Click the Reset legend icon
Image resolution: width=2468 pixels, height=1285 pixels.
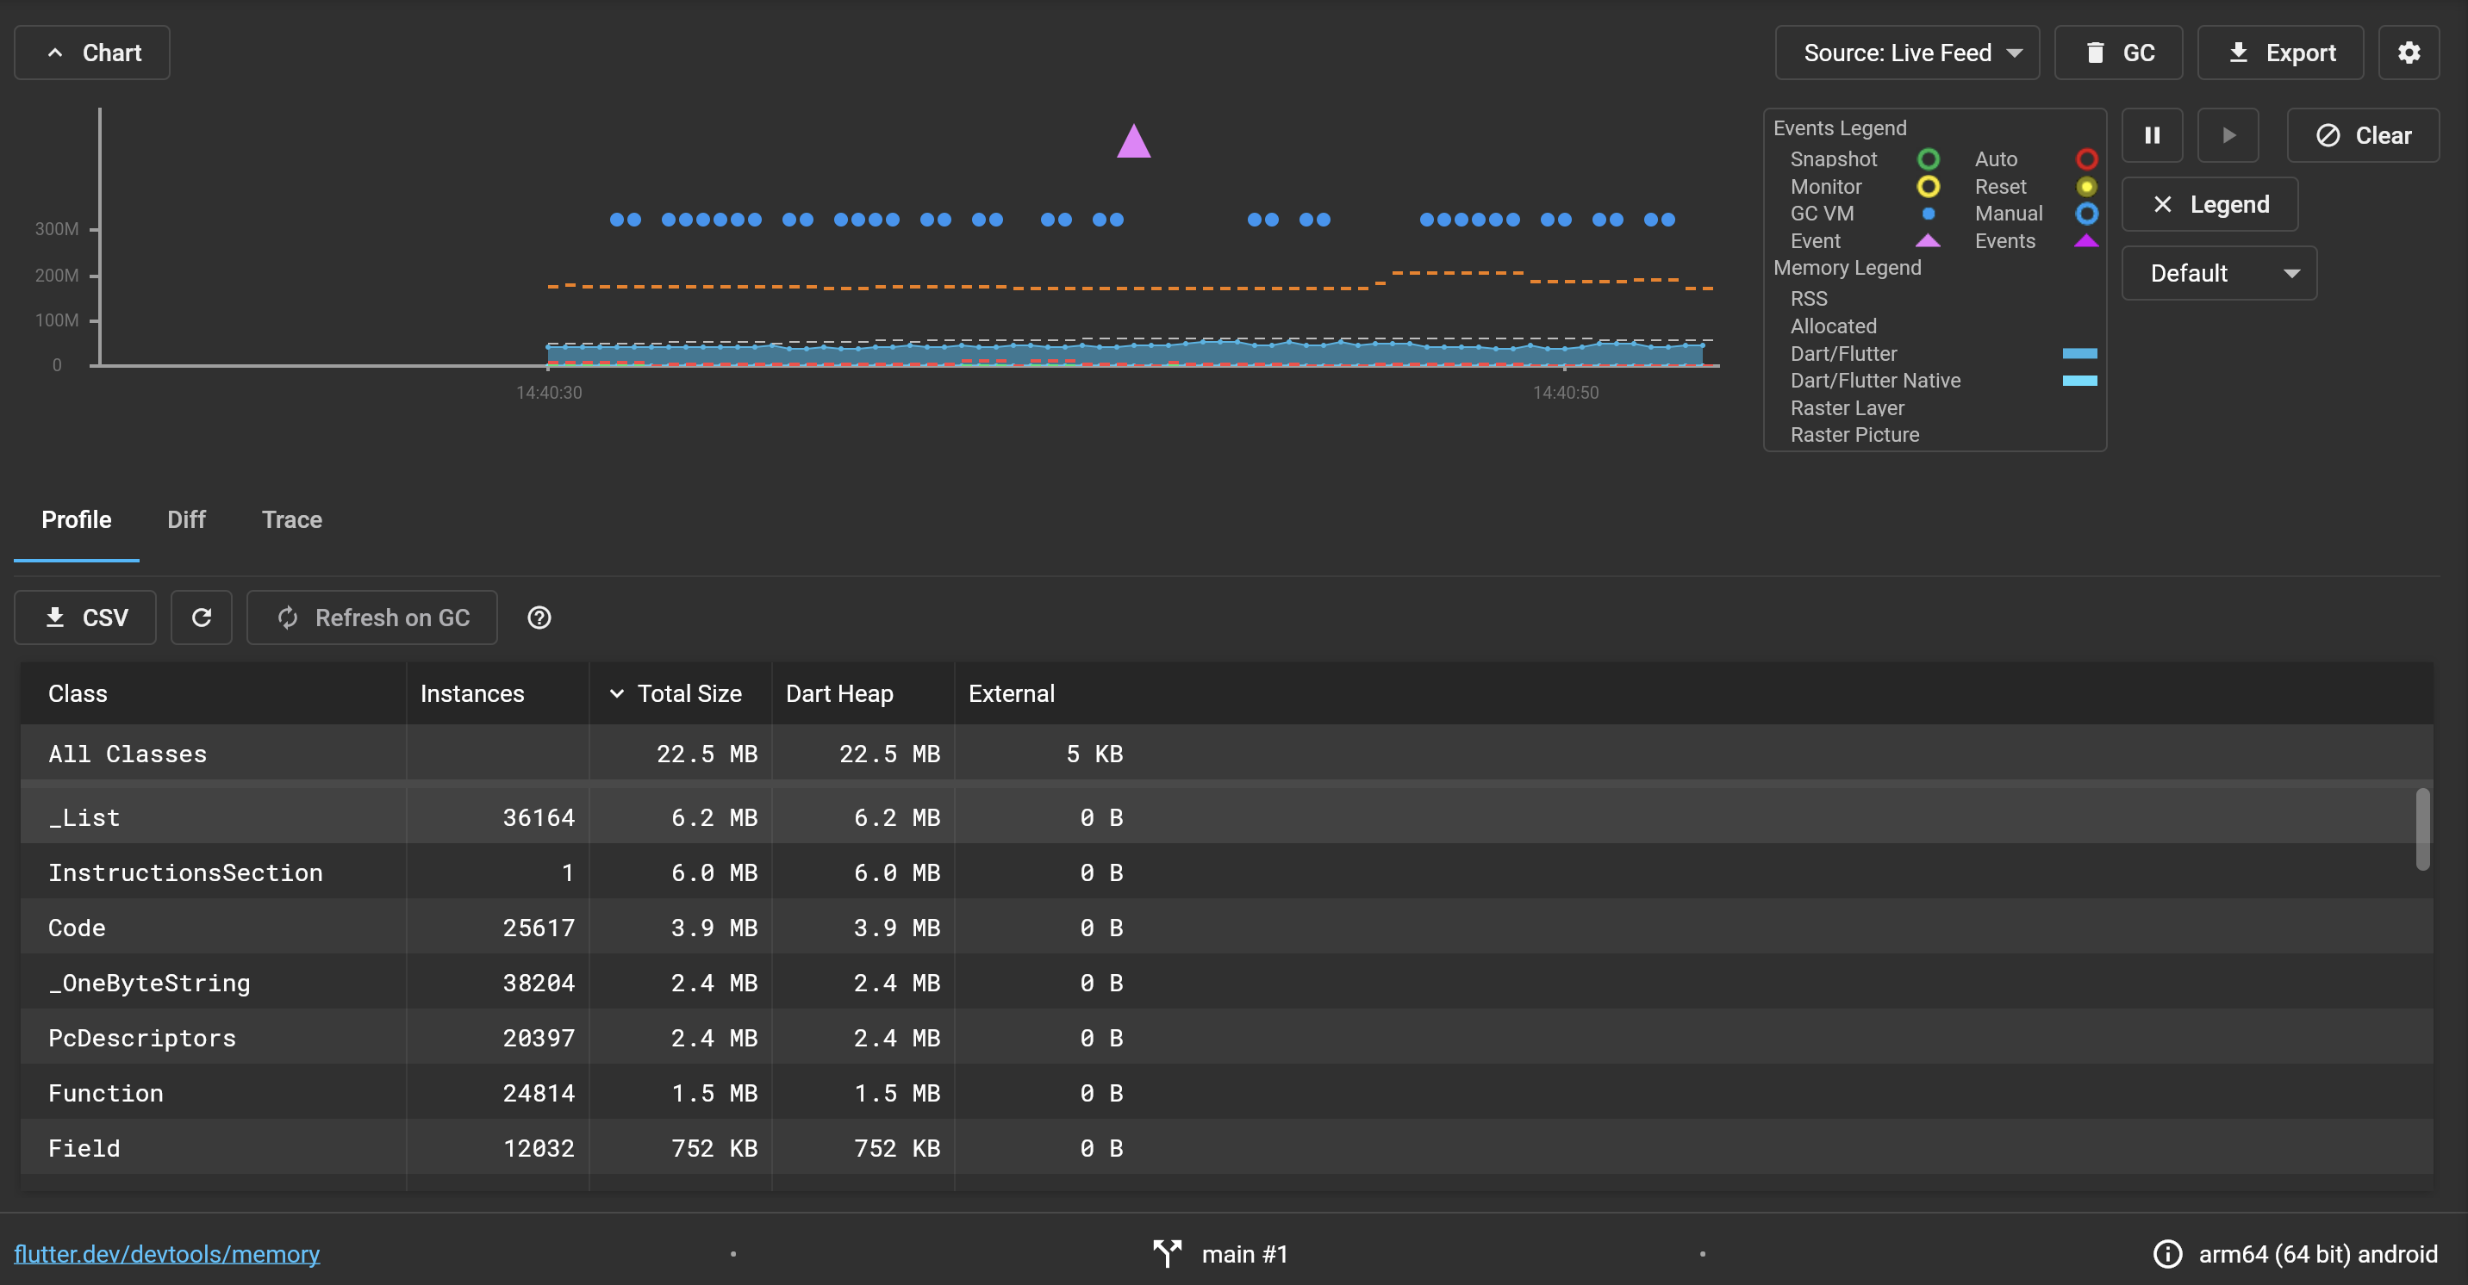pos(2085,186)
